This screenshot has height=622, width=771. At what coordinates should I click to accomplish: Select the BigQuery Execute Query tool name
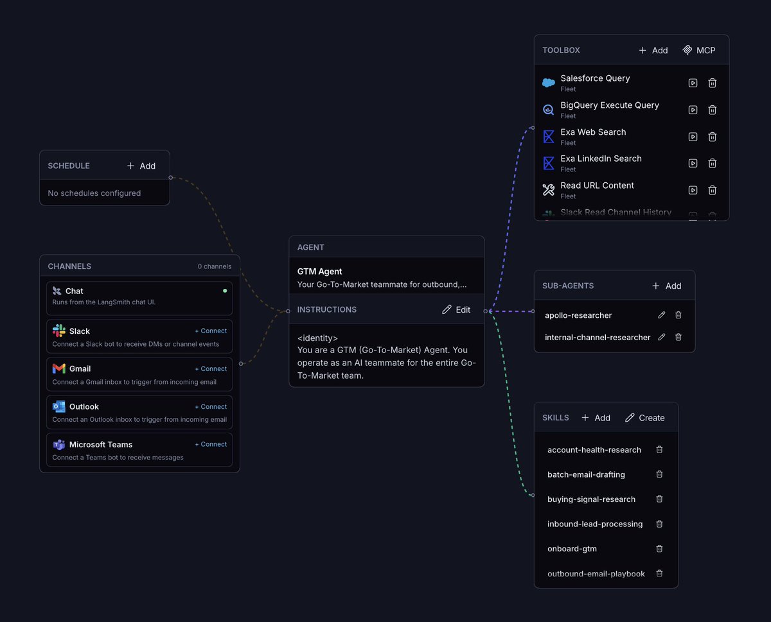pos(610,105)
